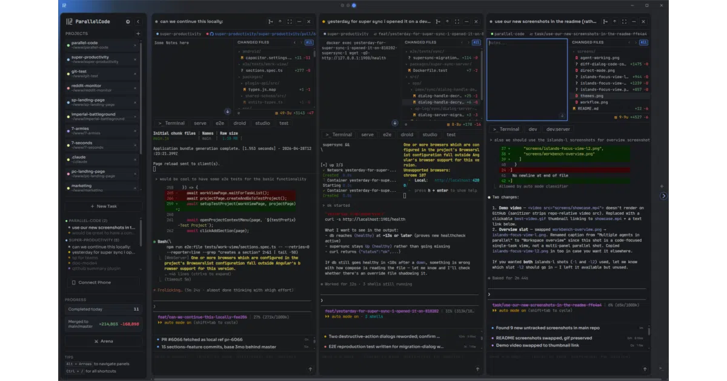Select 'dev' tab in right panel
Screen dimensions: 727x381
[533, 129]
